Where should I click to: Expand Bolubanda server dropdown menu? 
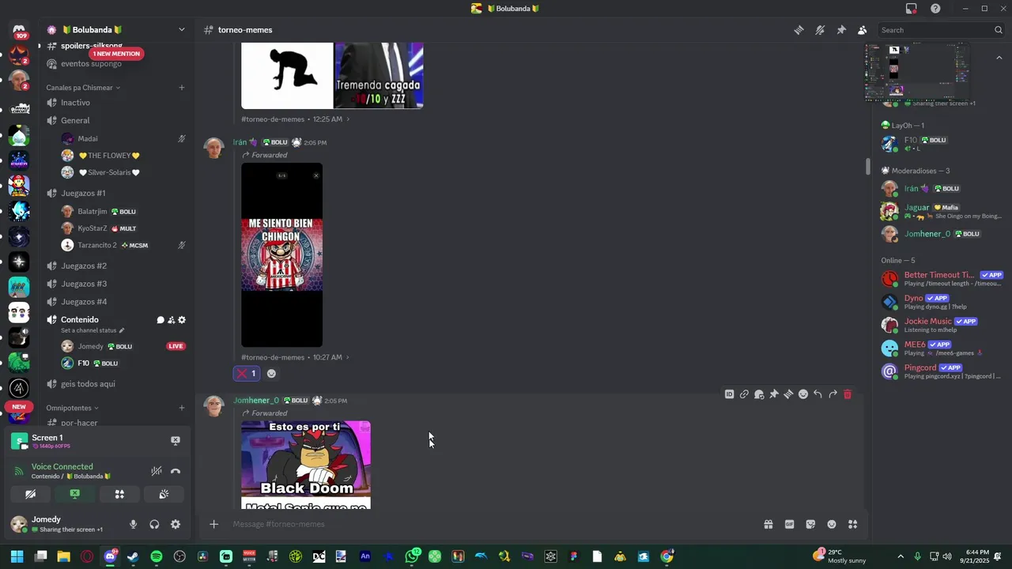(x=181, y=30)
